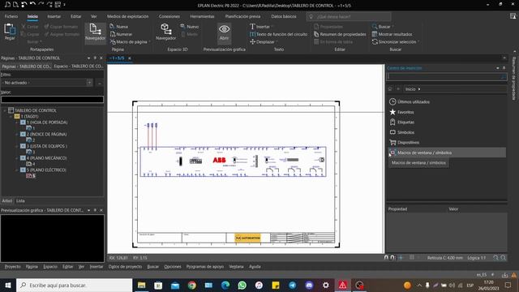The height and width of the screenshot is (292, 519).
Task: Open the Proyecto bottom menu
Action: tap(13, 267)
